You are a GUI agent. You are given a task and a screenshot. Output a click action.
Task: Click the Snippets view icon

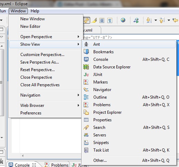[x=86, y=143]
